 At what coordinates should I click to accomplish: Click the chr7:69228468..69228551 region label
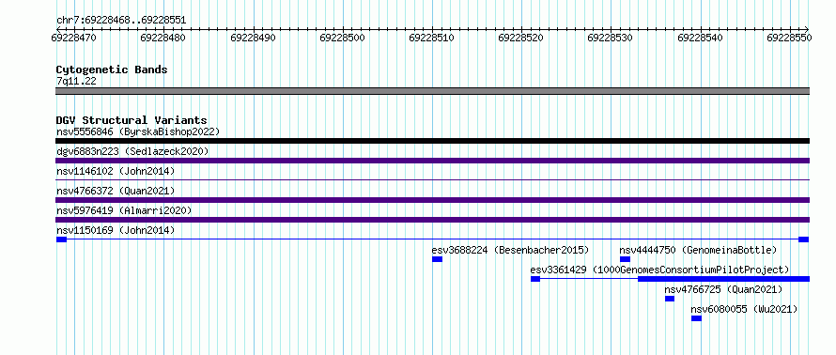(121, 21)
